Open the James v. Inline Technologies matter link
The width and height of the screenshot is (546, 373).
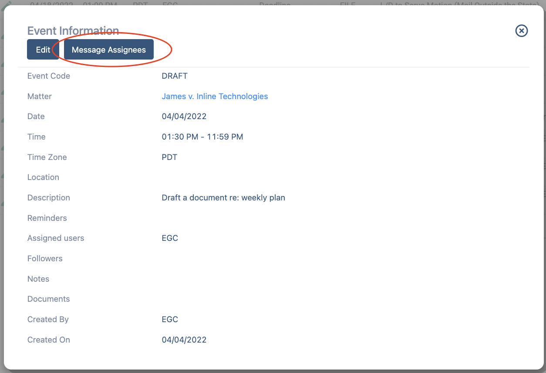tap(215, 96)
